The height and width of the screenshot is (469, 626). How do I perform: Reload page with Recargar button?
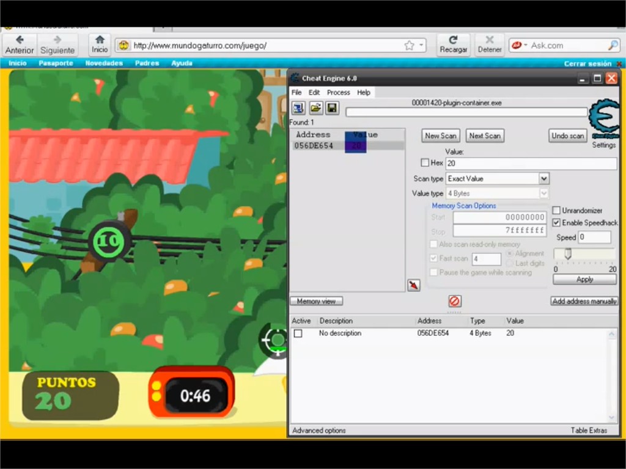tap(453, 45)
